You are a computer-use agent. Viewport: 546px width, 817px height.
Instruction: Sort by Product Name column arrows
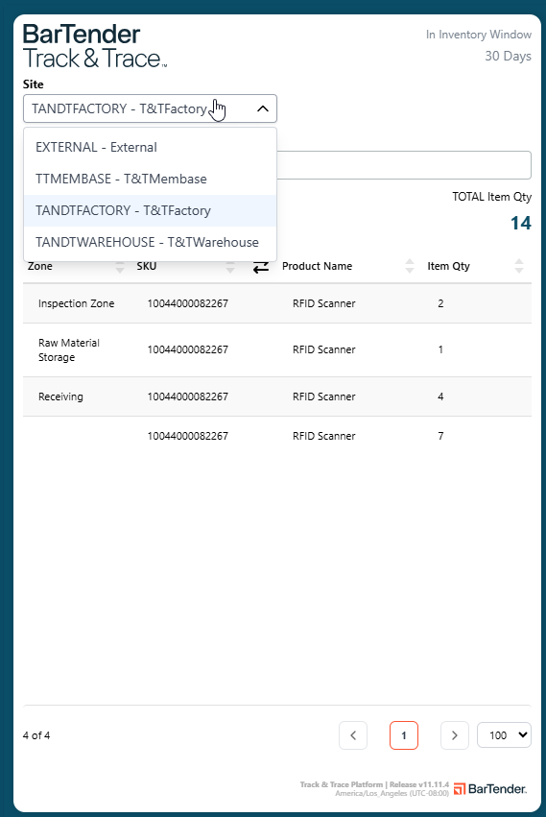coord(410,266)
